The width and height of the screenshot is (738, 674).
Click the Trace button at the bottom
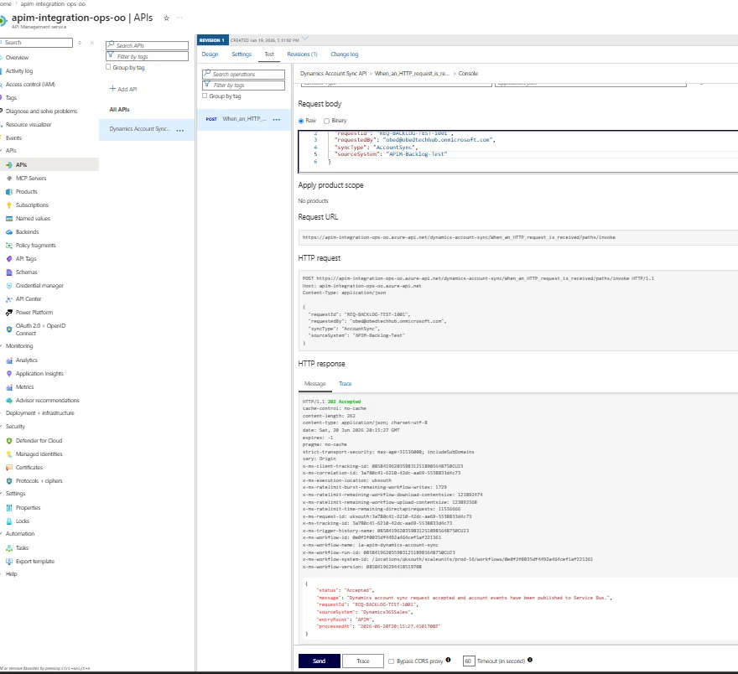pyautogui.click(x=363, y=661)
